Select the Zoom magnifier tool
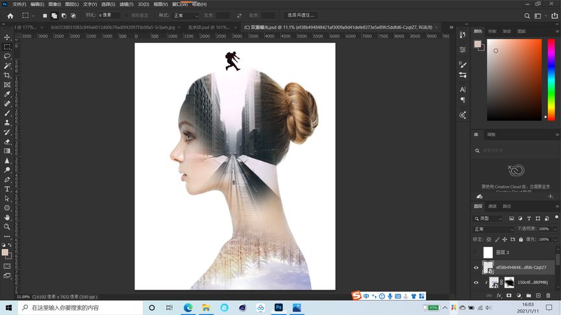 point(7,227)
